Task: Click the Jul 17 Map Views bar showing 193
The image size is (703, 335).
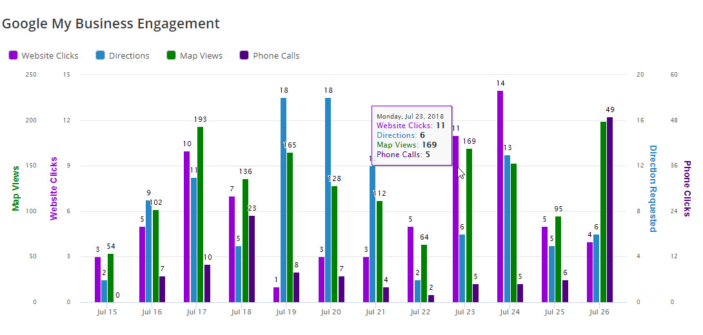Action: (201, 214)
